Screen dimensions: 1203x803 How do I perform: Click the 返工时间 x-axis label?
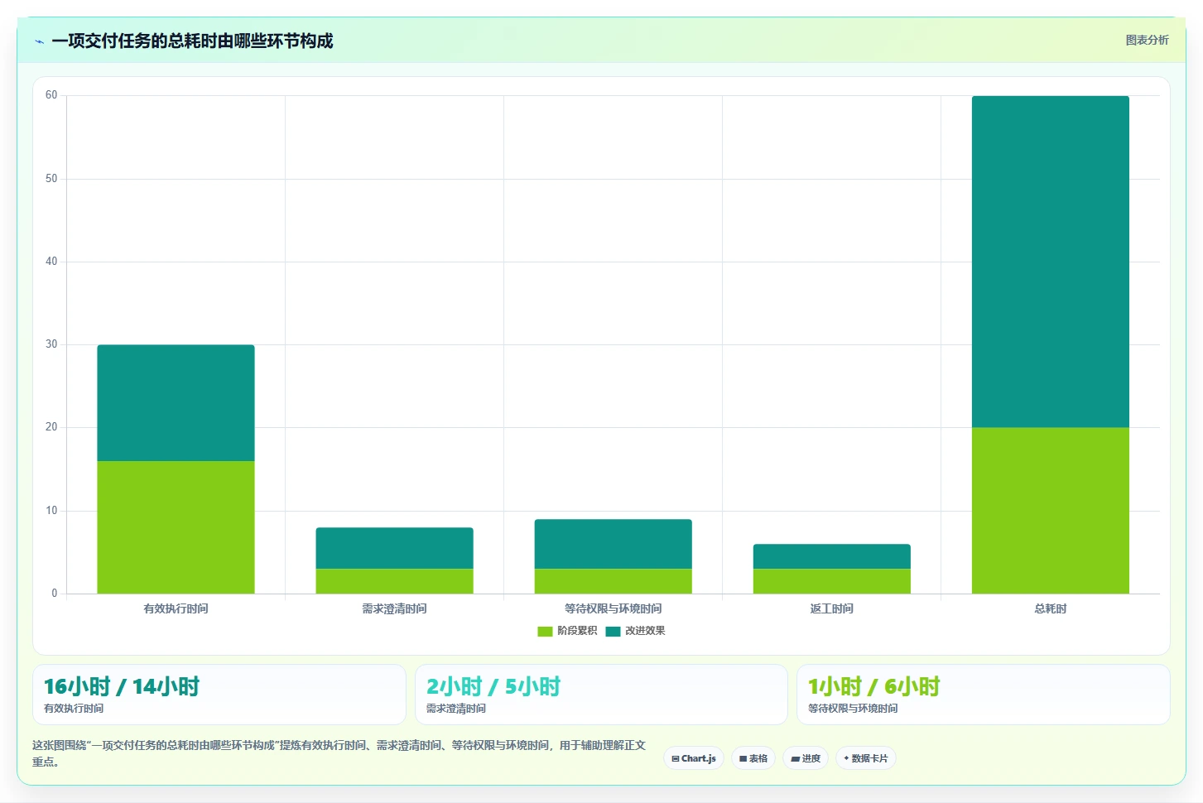pyautogui.click(x=831, y=608)
